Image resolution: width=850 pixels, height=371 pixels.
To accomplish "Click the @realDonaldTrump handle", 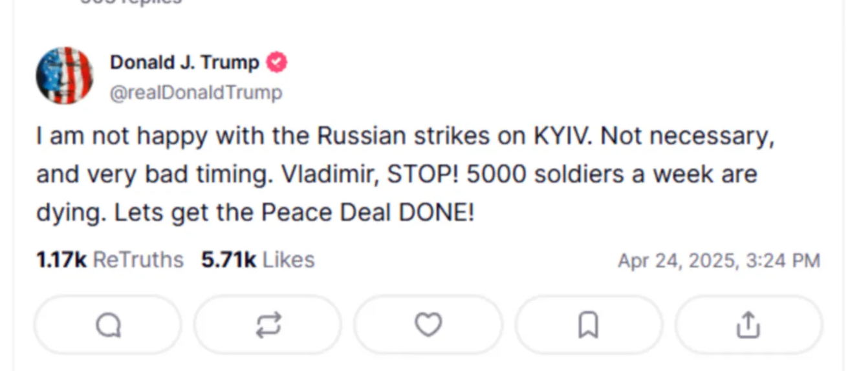I will tap(196, 93).
